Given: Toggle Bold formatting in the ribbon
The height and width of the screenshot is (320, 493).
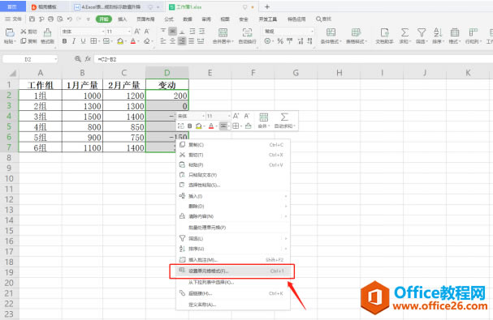Looking at the screenshot, I should 64,41.
